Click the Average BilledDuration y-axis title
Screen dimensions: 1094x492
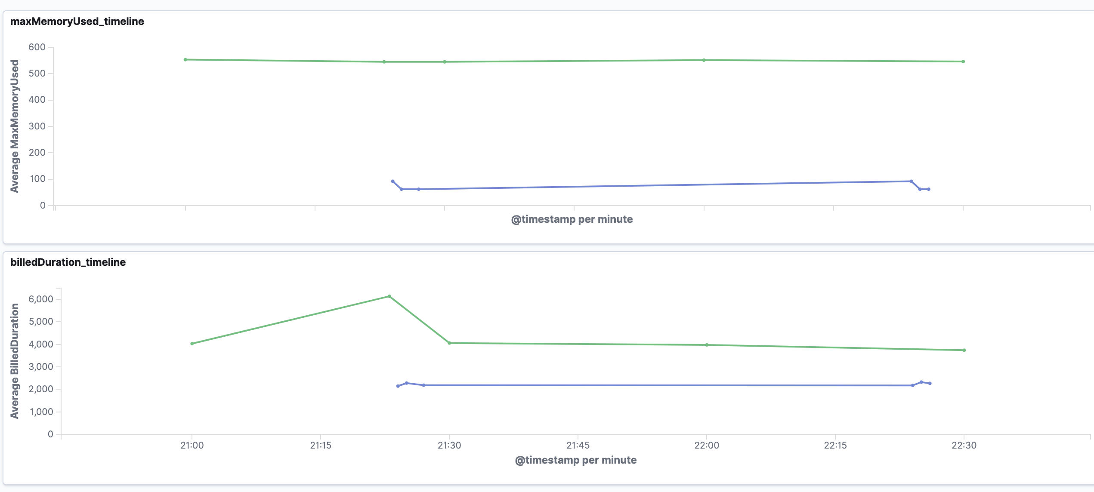point(15,361)
